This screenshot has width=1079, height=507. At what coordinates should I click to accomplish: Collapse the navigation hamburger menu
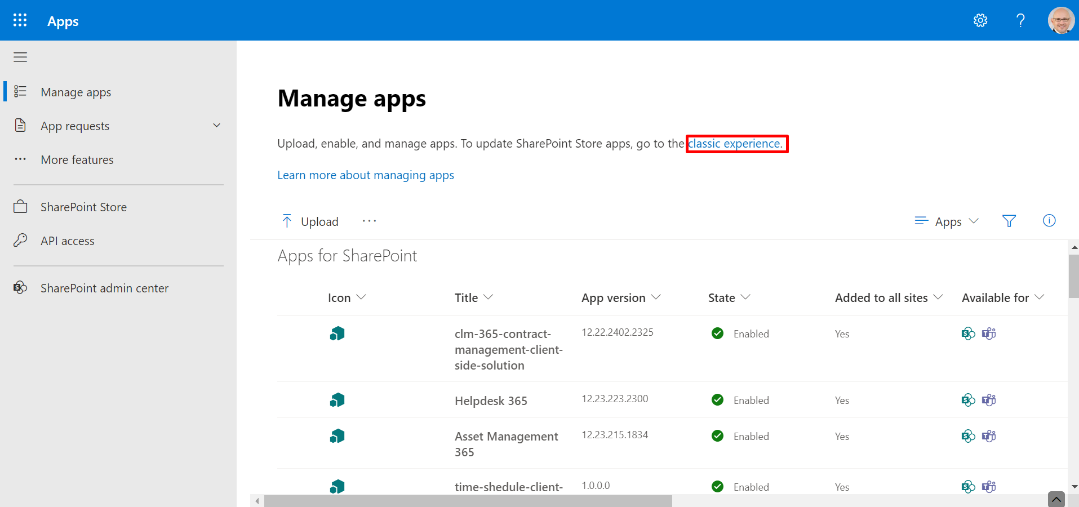[x=20, y=57]
